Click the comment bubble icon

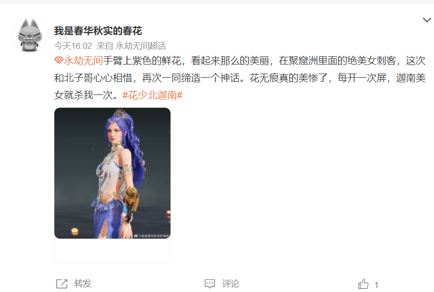click(210, 284)
